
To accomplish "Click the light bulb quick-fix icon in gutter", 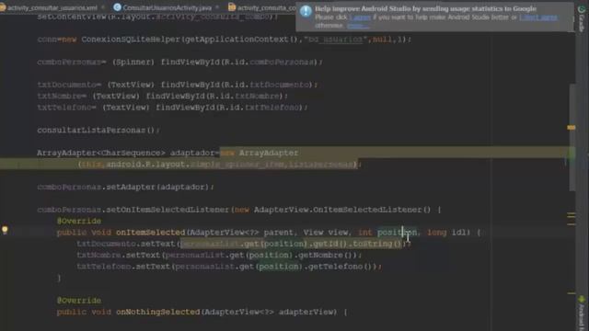I will click(5, 230).
